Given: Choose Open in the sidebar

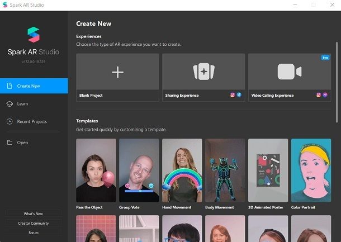Looking at the screenshot, I should click(x=34, y=143).
